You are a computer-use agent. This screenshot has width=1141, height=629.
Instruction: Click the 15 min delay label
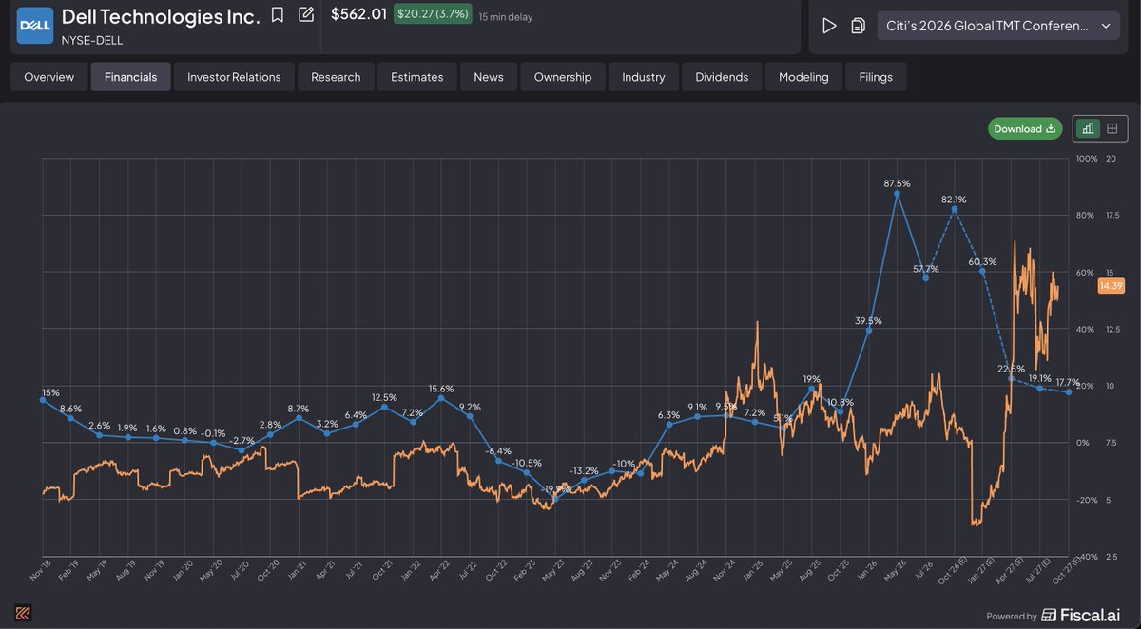pos(506,16)
